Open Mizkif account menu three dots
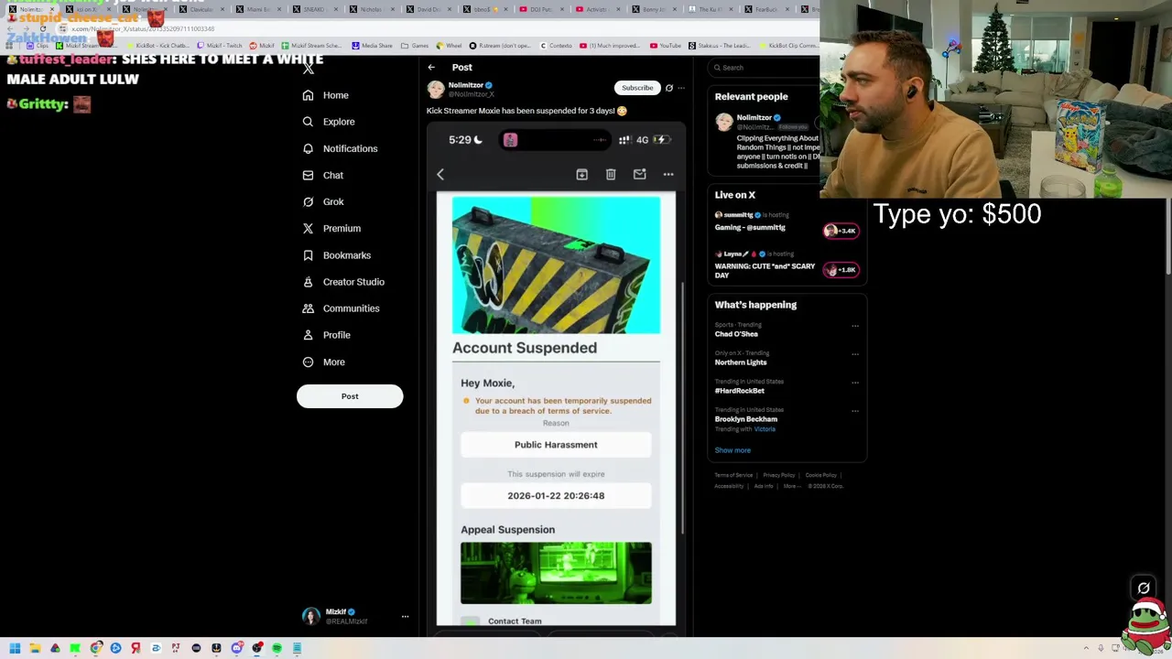The width and height of the screenshot is (1172, 659). pos(405,617)
